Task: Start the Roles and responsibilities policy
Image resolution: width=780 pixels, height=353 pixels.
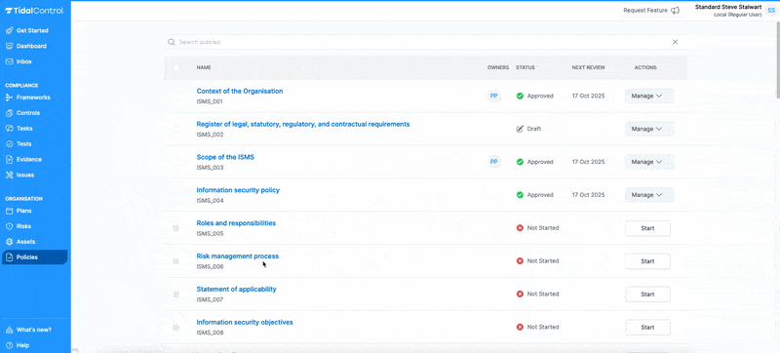Action: [647, 228]
